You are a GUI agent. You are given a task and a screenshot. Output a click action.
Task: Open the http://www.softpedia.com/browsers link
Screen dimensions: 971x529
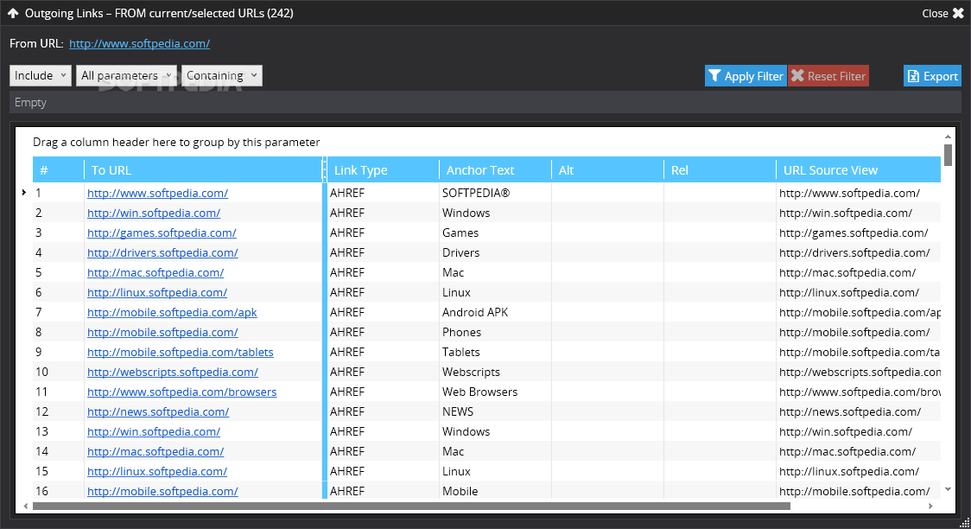182,392
